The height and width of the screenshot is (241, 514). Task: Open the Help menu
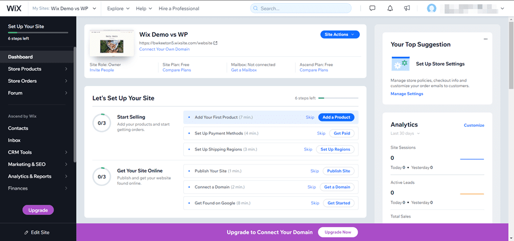coord(144,9)
